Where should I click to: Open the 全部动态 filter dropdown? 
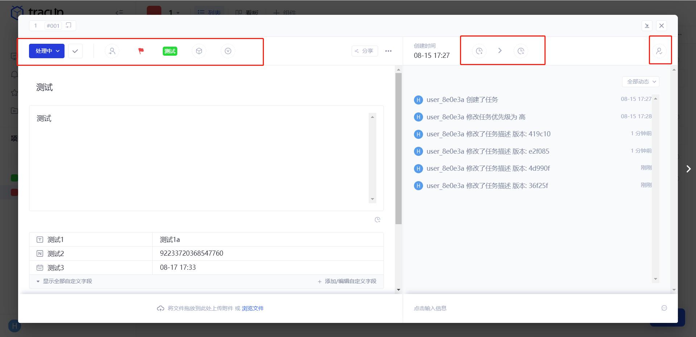pyautogui.click(x=641, y=82)
